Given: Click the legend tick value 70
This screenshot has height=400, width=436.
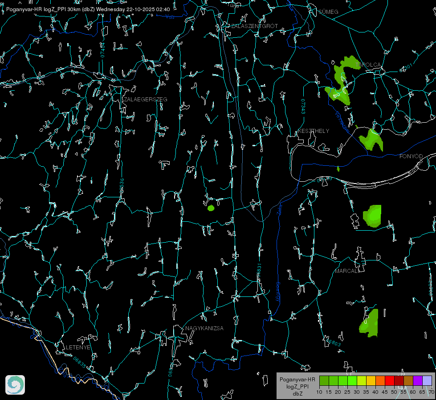Looking at the screenshot, I should point(432,392).
